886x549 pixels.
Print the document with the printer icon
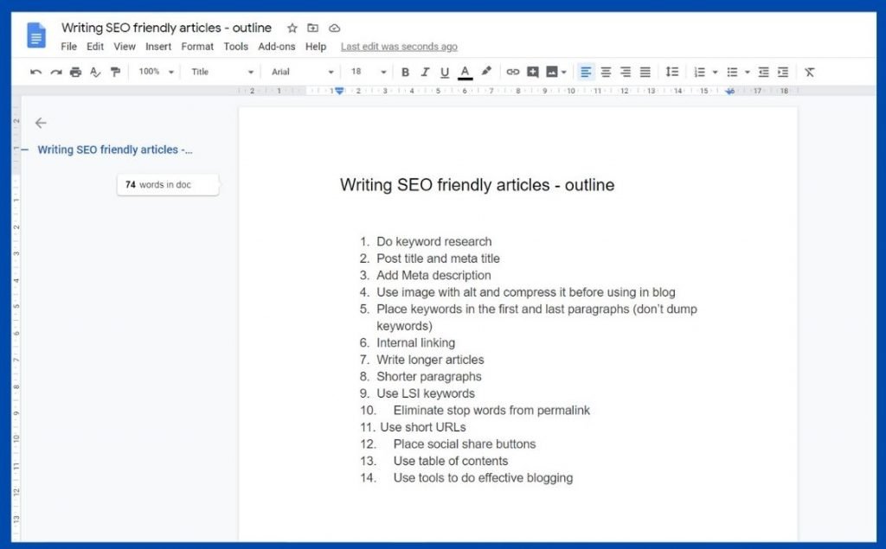pyautogui.click(x=76, y=73)
